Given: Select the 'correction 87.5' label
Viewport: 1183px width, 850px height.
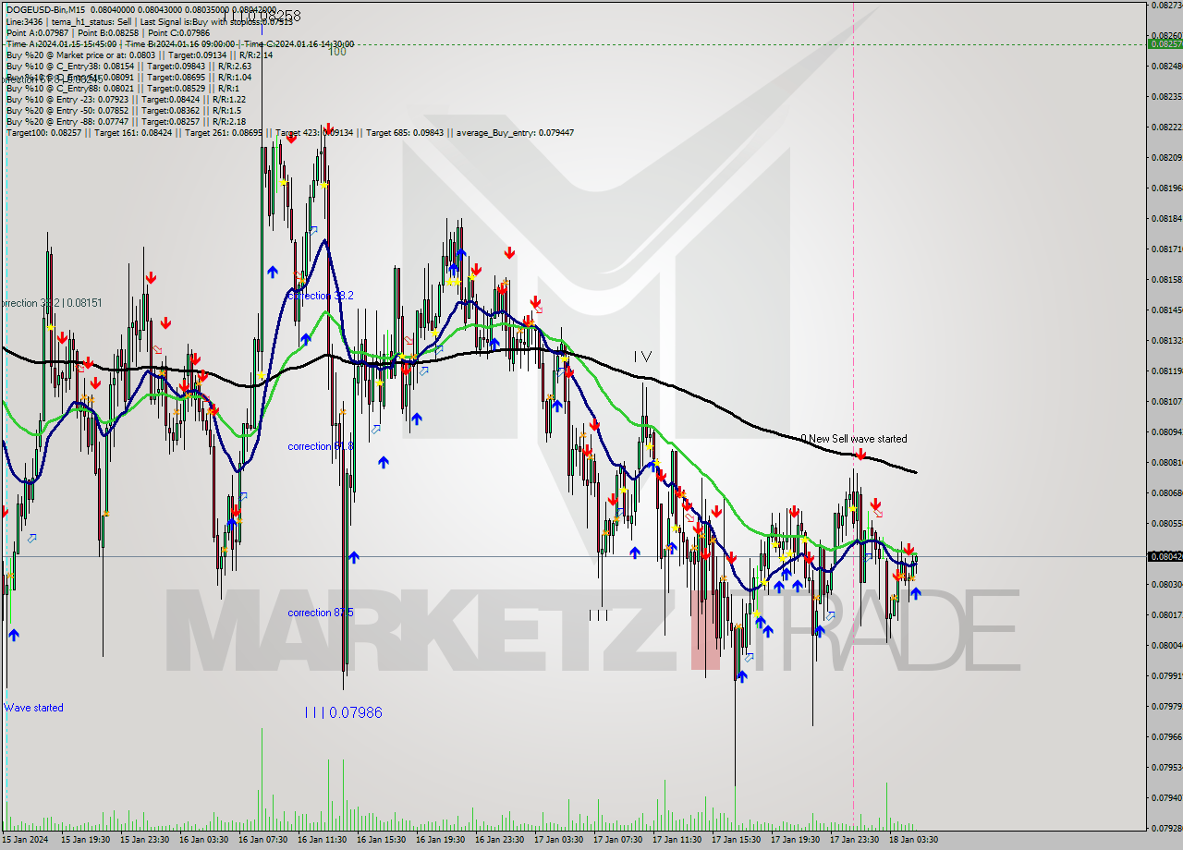Looking at the screenshot, I should pyautogui.click(x=320, y=613).
